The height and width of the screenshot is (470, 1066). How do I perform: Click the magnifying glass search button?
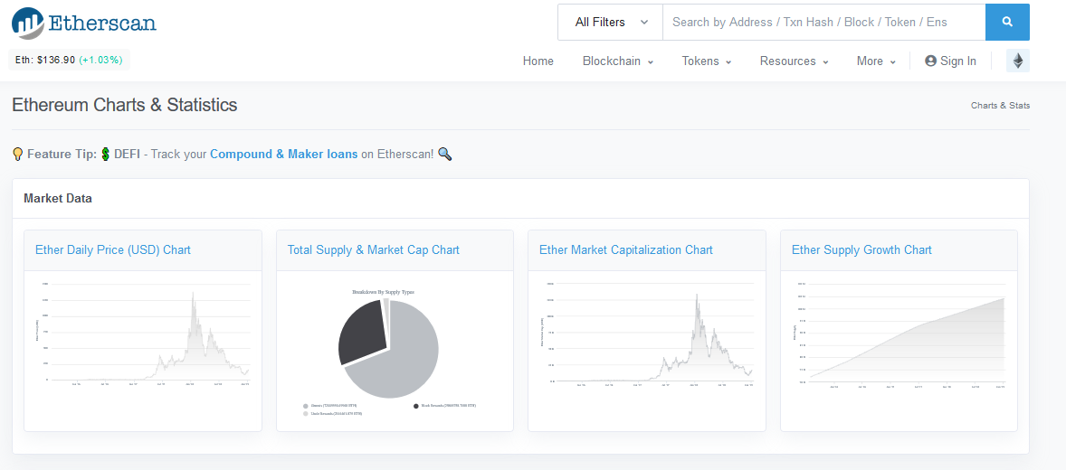coord(1007,23)
